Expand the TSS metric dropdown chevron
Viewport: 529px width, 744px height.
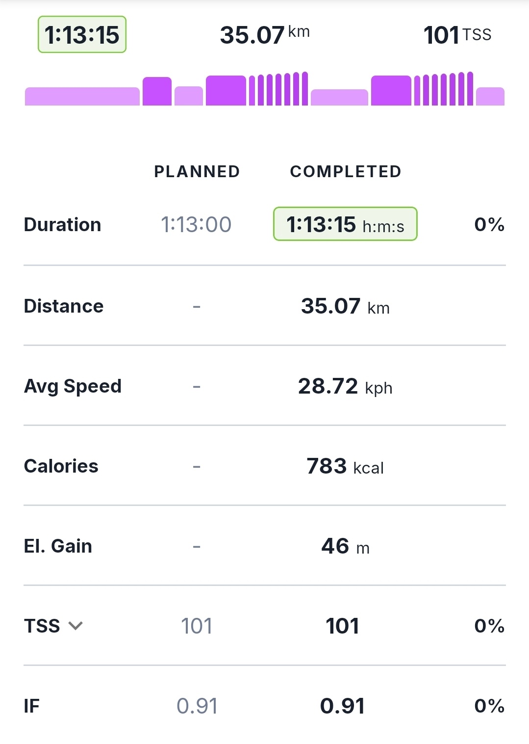76,626
